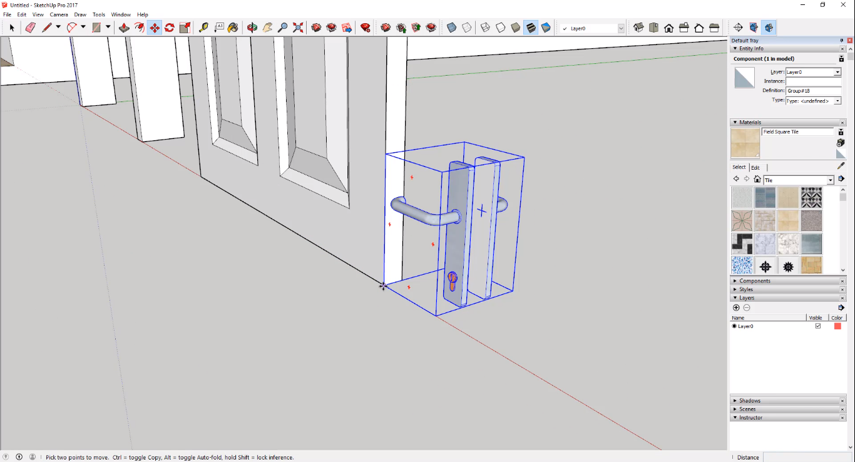The width and height of the screenshot is (855, 462).
Task: Click the Distance measurement field
Action: click(807, 457)
